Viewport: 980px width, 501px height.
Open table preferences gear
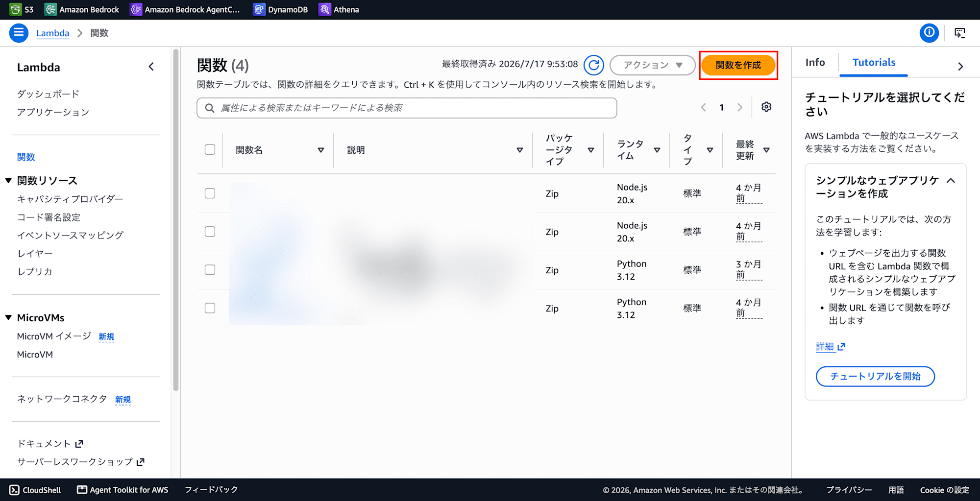click(766, 107)
